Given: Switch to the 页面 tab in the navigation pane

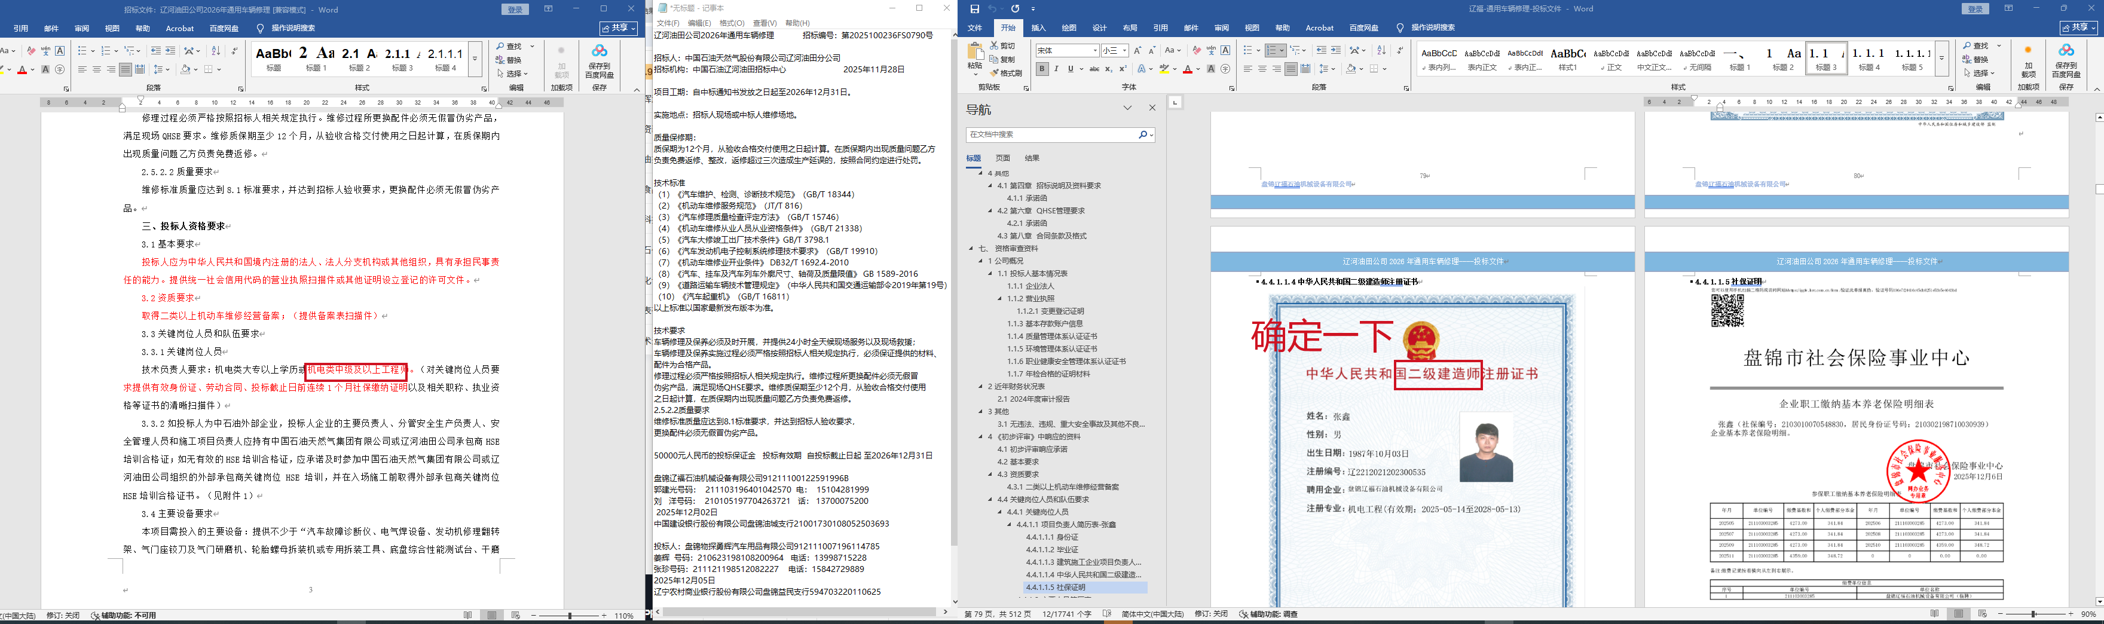Looking at the screenshot, I should [1003, 158].
